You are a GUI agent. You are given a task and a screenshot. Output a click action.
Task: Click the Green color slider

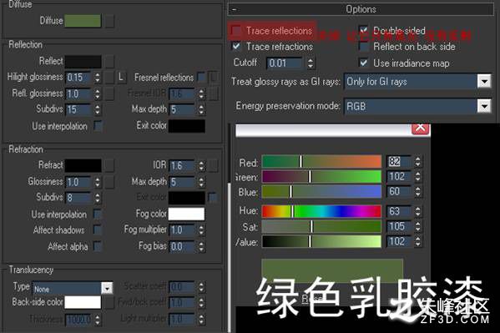321,176
